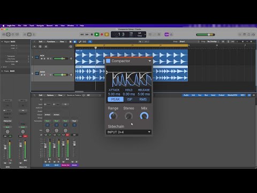Open the Record menu

49,26
